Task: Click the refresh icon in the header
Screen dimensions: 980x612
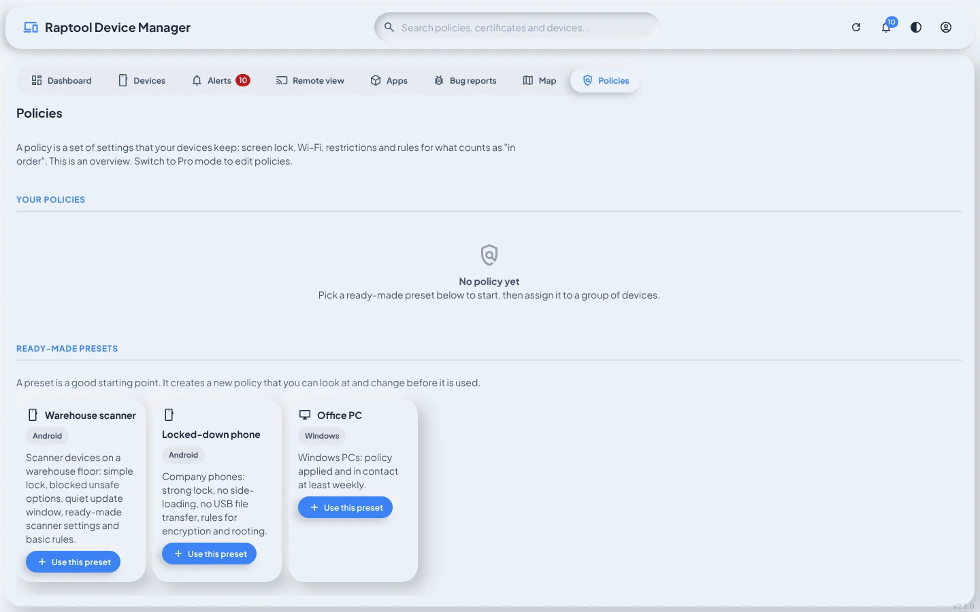Action: coord(856,27)
